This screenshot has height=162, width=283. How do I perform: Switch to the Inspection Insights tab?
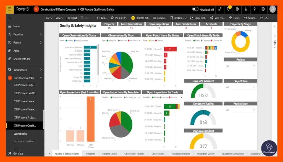(x=181, y=153)
